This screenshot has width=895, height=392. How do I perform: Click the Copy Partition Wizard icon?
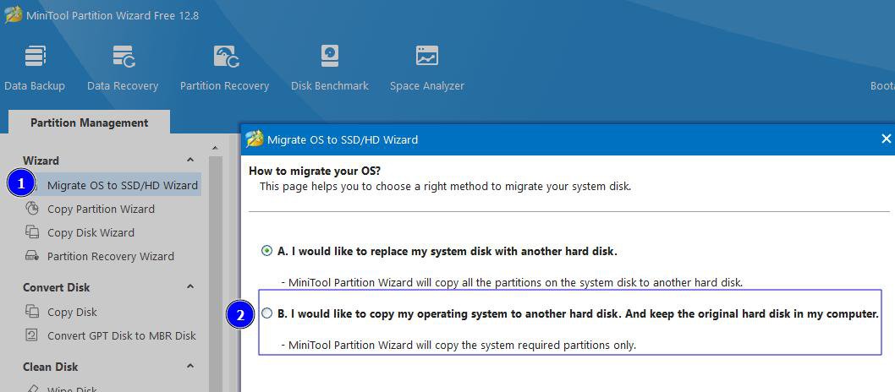[x=32, y=209]
